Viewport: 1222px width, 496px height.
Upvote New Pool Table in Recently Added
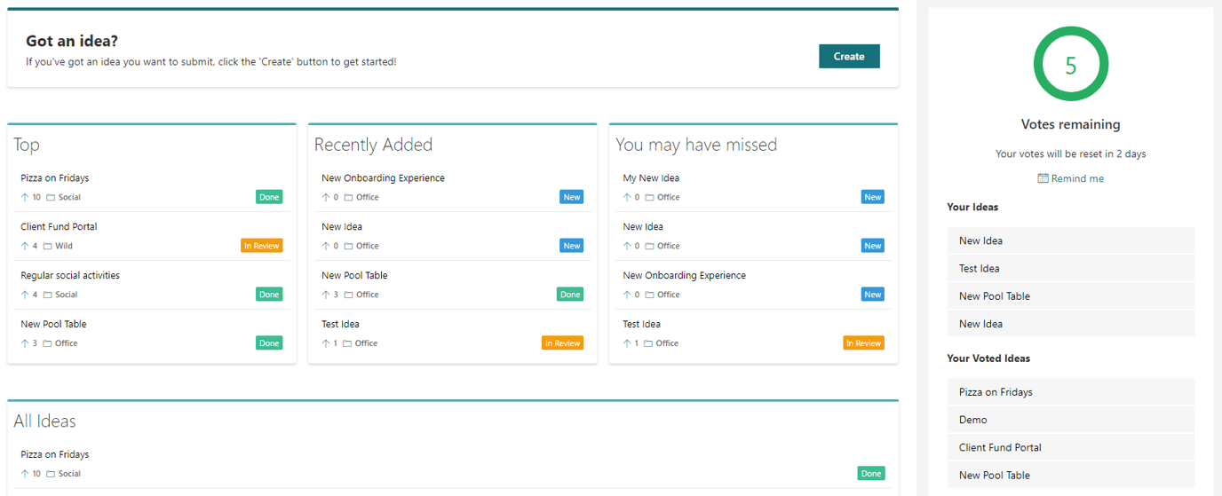[326, 295]
